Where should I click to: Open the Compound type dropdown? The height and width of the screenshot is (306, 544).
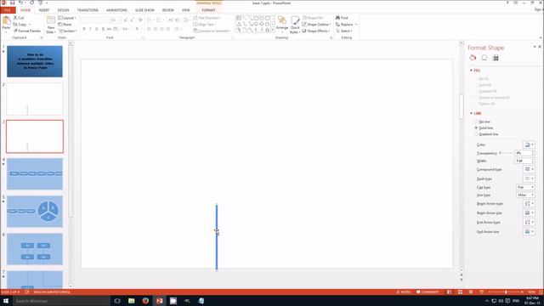529,169
